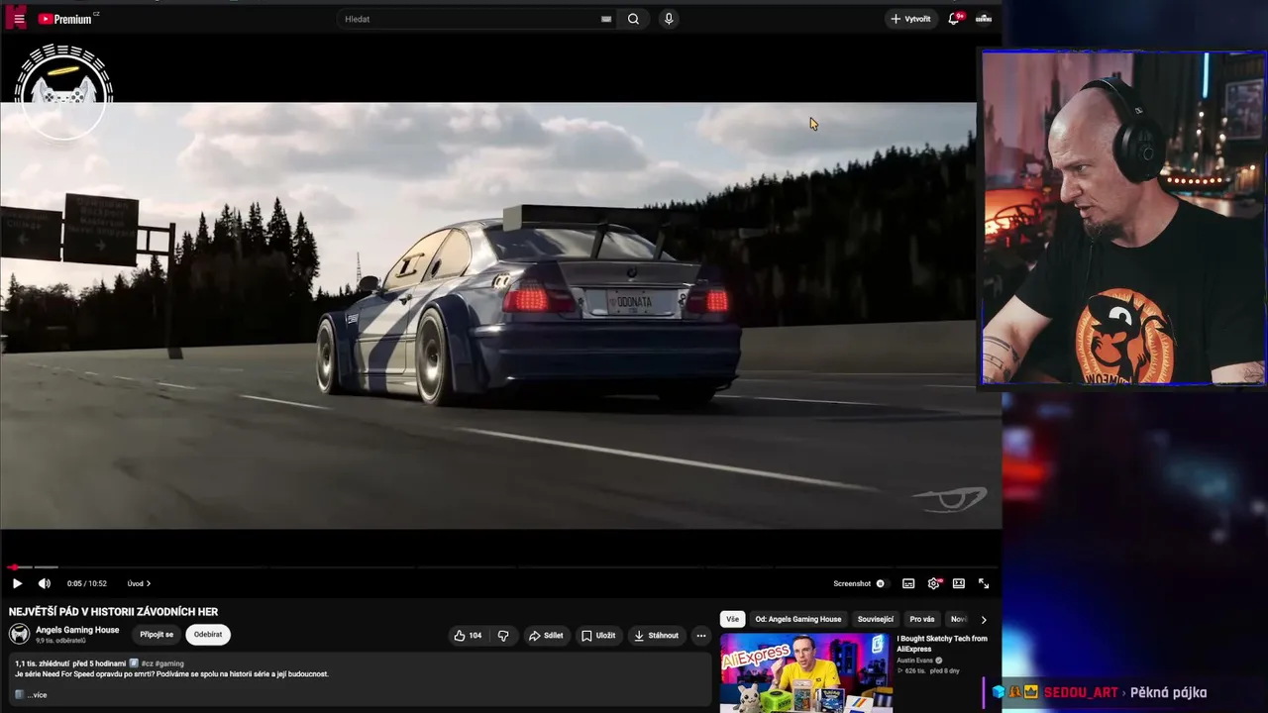Expand the Úvod chapter list

click(x=139, y=583)
